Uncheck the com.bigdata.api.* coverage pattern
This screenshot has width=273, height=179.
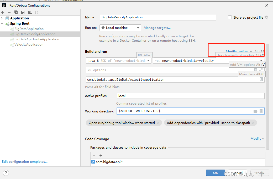(93, 162)
